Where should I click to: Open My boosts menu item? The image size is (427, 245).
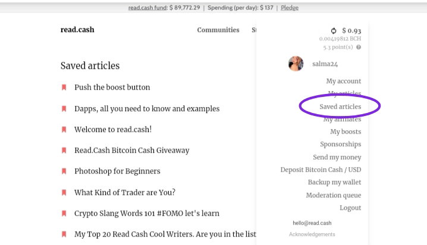tap(346, 132)
